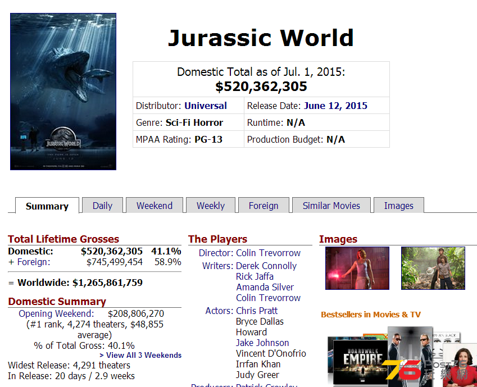Click the Universal distributor link
The width and height of the screenshot is (477, 387).
click(206, 106)
